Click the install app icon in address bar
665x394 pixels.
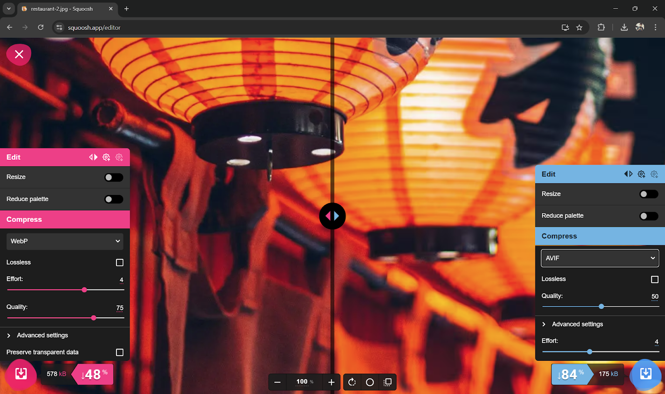point(565,27)
